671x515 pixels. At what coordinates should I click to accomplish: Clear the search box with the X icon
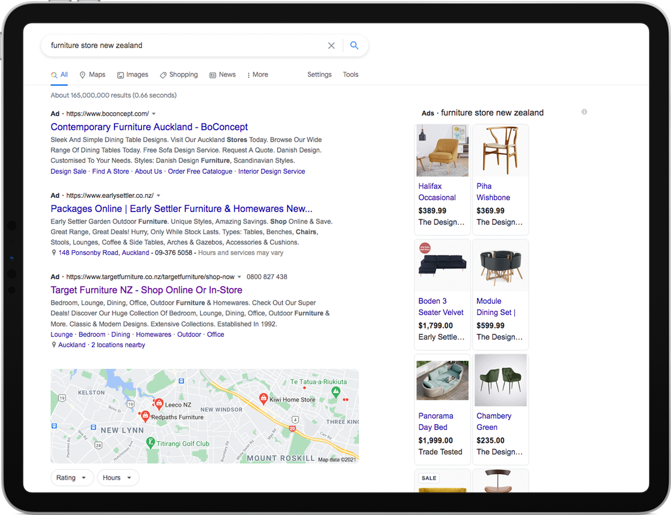pos(331,46)
